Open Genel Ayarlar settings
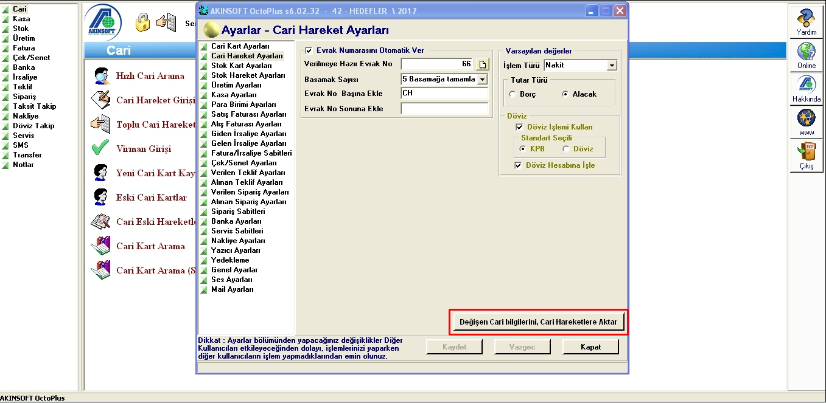Image resolution: width=826 pixels, height=403 pixels. coord(234,270)
